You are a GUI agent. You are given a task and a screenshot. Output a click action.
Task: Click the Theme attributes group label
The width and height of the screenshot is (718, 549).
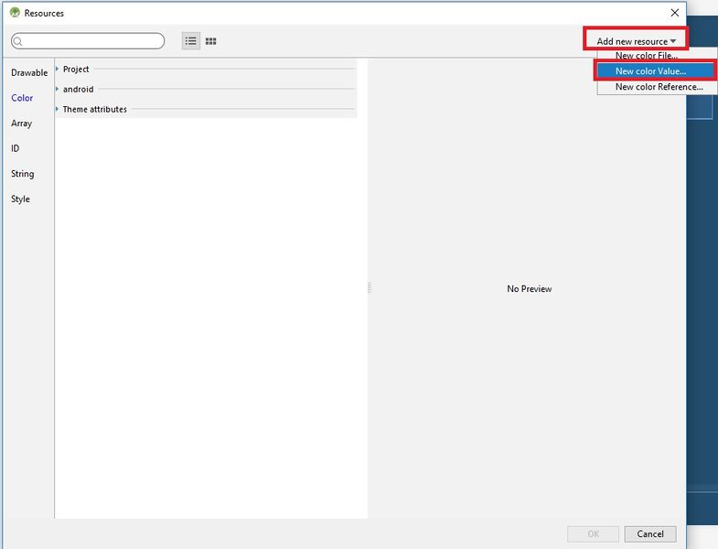[95, 110]
